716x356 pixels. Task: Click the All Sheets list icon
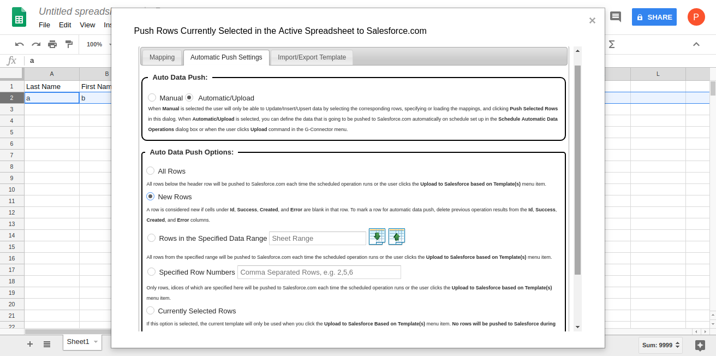[47, 344]
